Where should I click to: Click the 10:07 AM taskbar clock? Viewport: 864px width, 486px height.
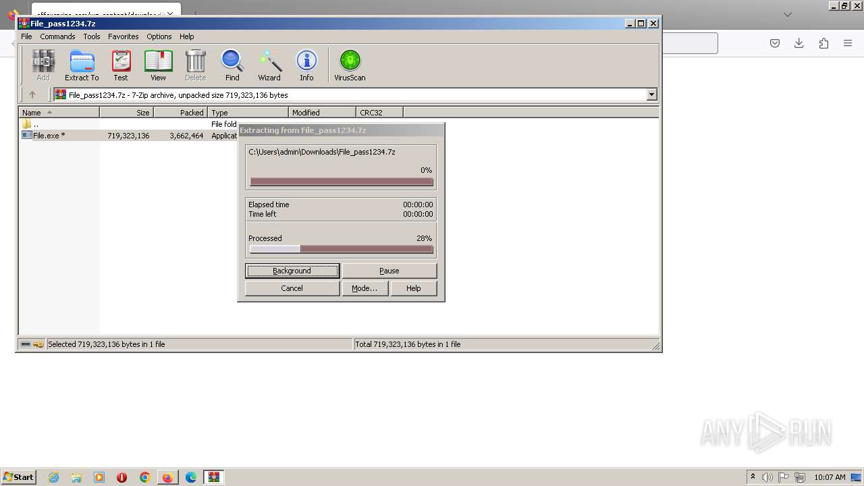[830, 477]
